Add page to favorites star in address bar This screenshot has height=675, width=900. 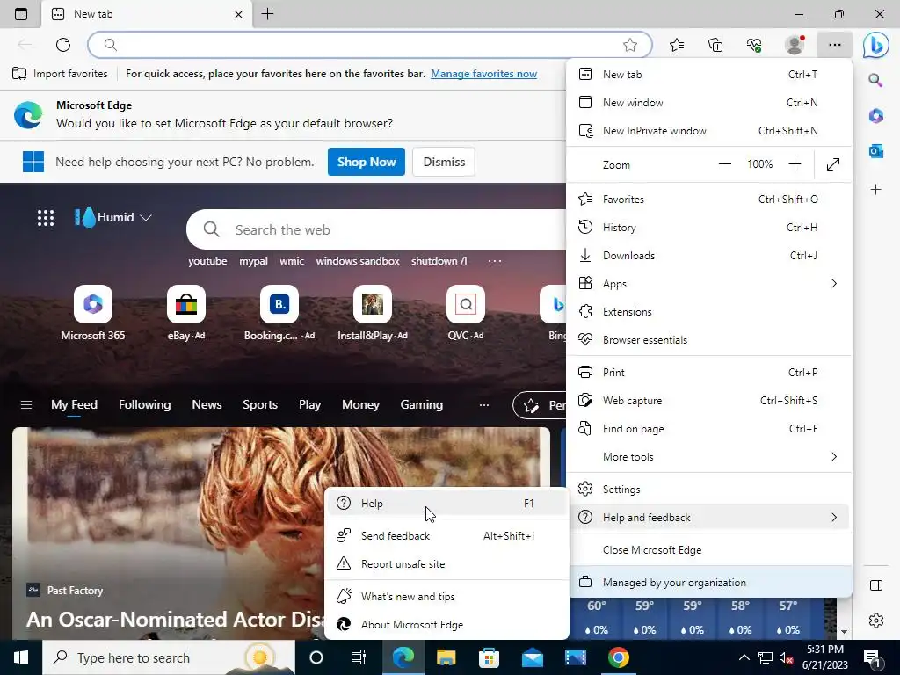tap(630, 45)
